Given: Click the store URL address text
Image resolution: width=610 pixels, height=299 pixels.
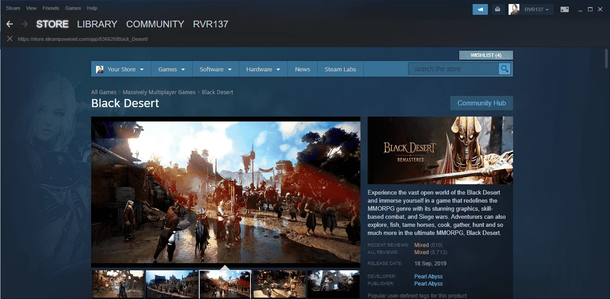Looking at the screenshot, I should click(x=83, y=39).
